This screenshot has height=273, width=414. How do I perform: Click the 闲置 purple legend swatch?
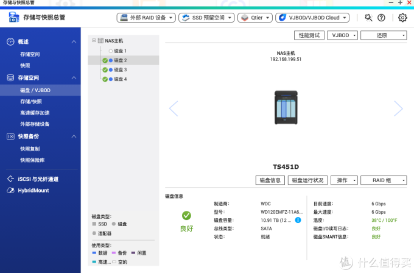(x=133, y=253)
